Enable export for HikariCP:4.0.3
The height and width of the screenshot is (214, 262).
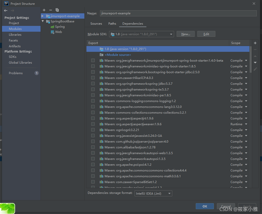[93, 78]
